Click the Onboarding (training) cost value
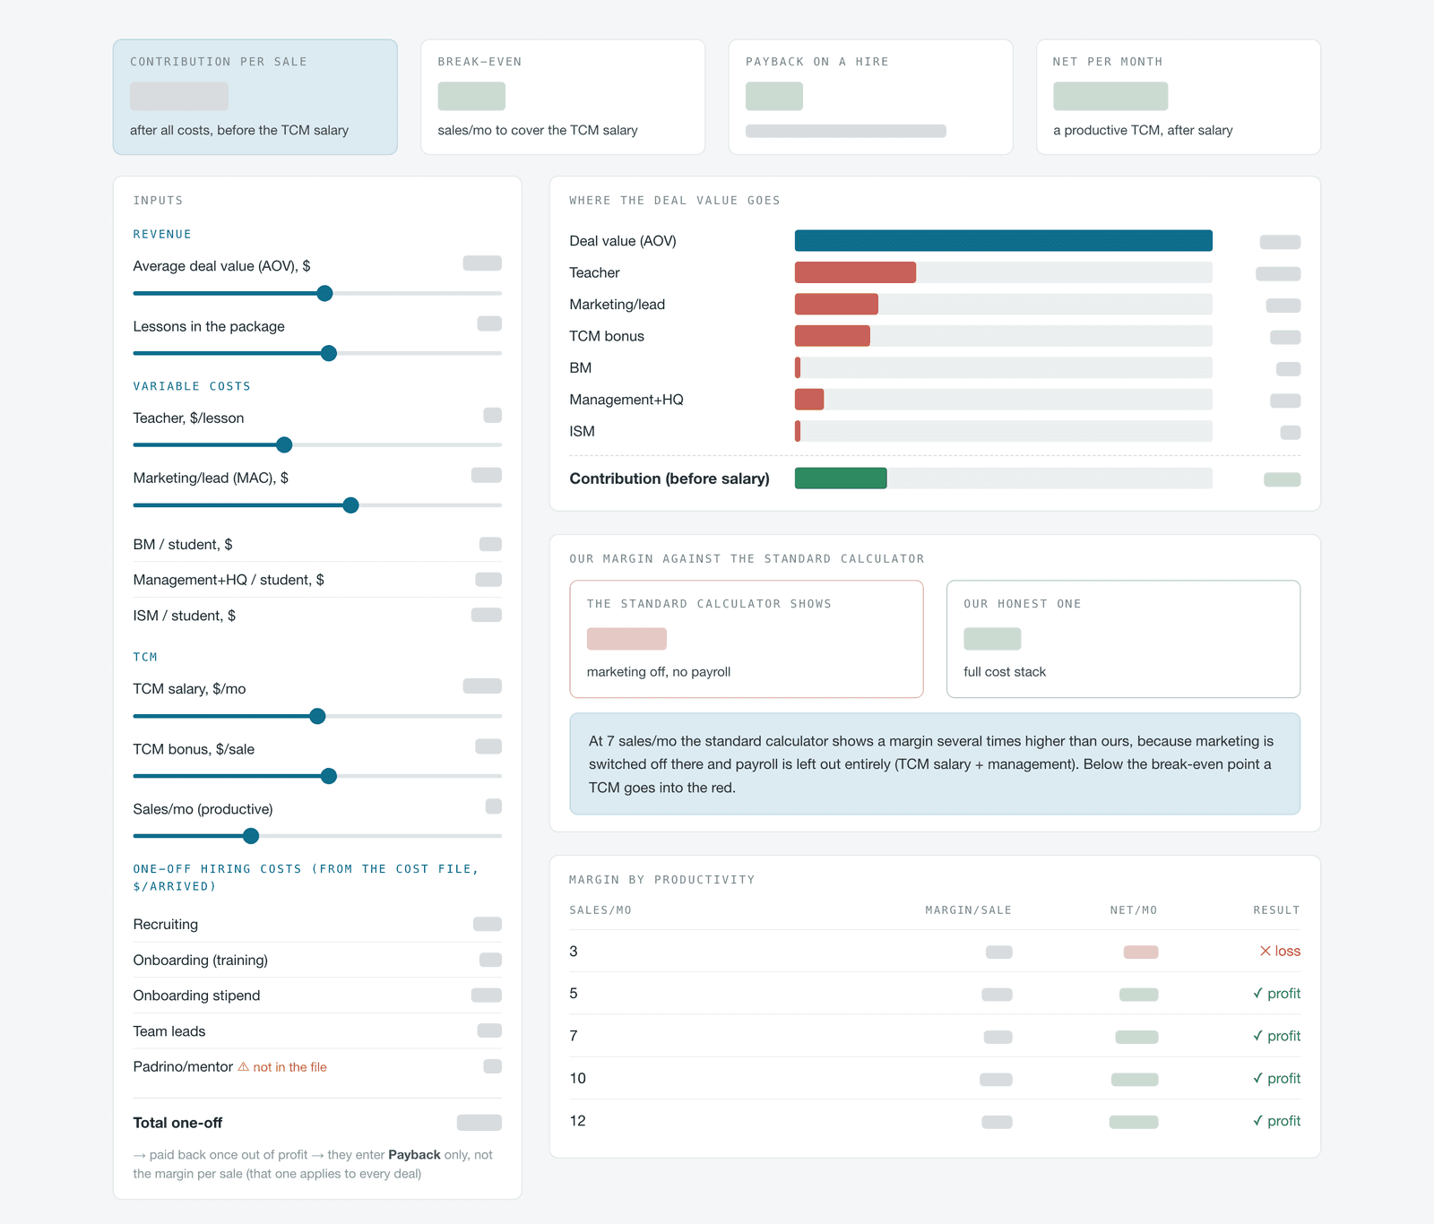 coord(490,960)
